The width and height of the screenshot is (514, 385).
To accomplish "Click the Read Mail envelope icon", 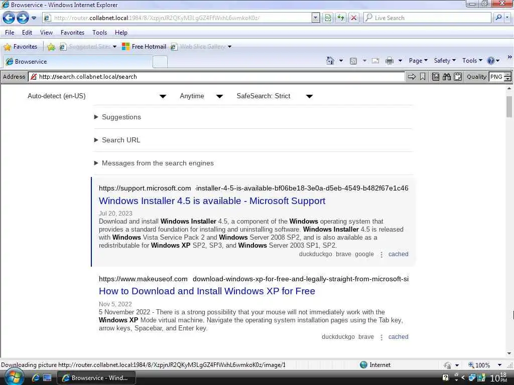I will 375,61.
